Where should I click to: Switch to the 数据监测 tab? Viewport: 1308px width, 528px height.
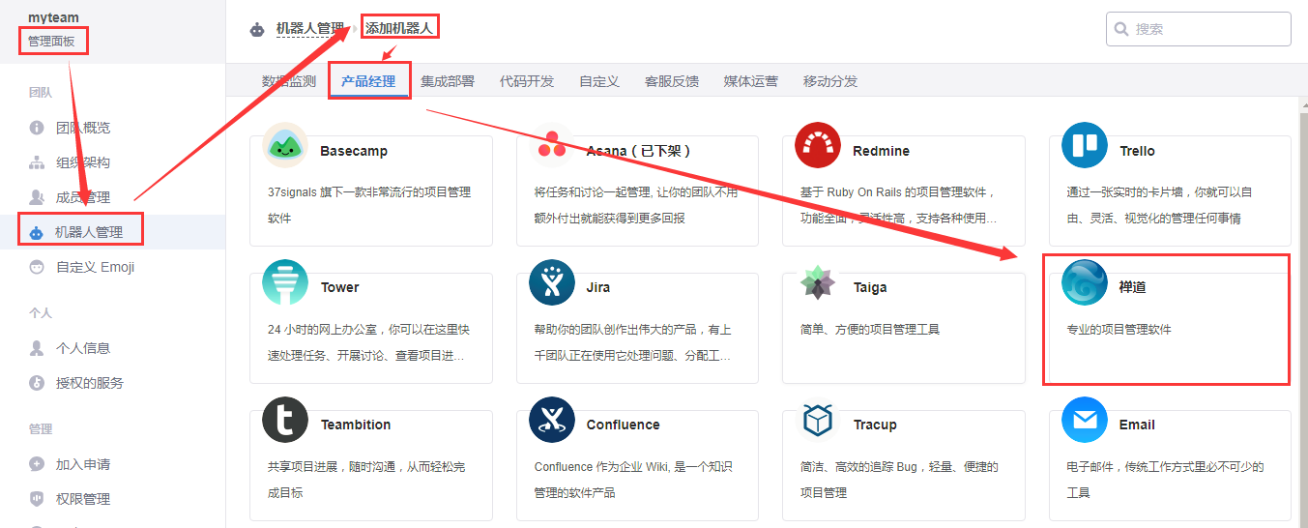pyautogui.click(x=289, y=81)
